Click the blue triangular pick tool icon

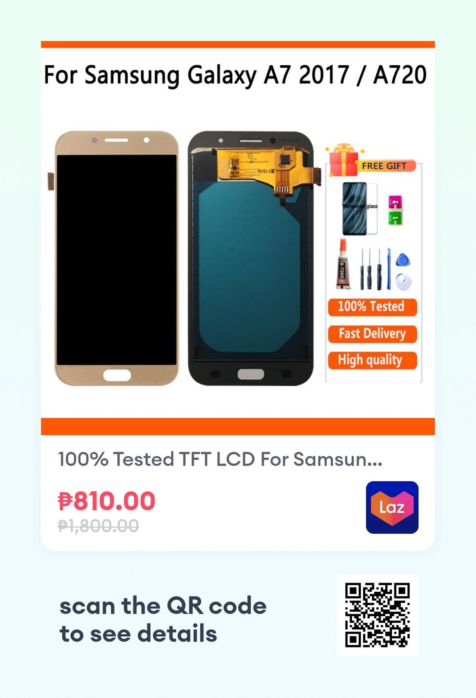(403, 259)
